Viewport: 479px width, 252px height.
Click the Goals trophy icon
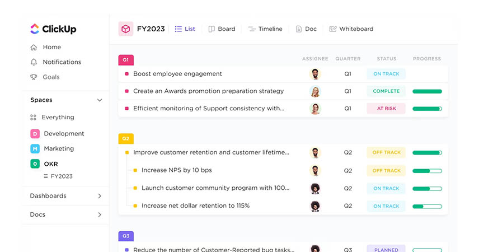tap(34, 77)
